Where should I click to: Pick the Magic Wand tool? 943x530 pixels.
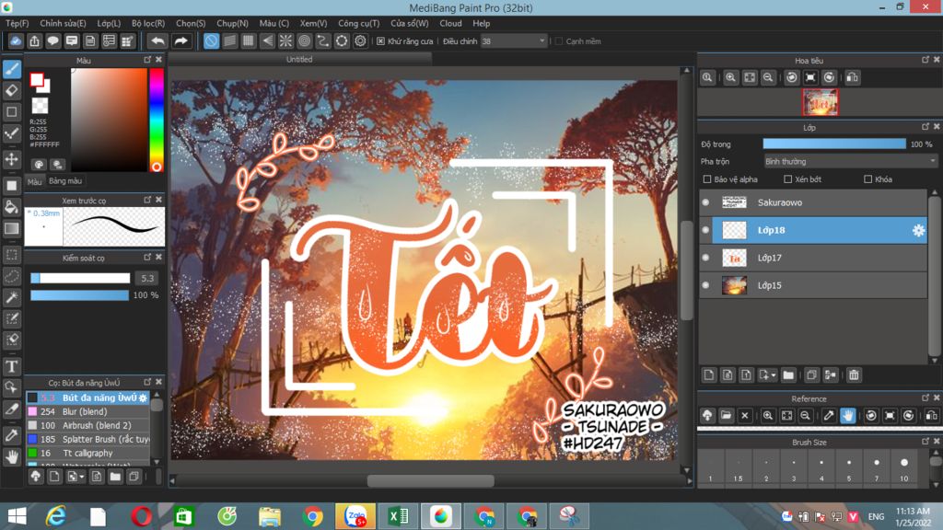pyautogui.click(x=12, y=297)
